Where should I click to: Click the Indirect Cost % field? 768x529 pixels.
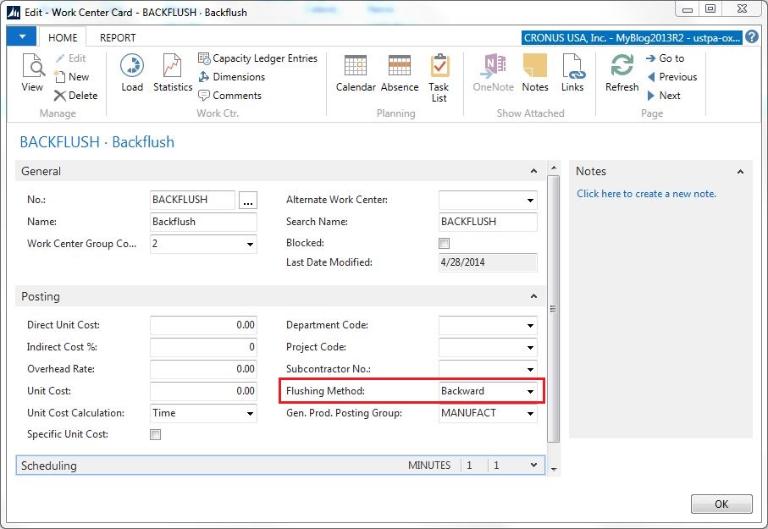point(203,347)
